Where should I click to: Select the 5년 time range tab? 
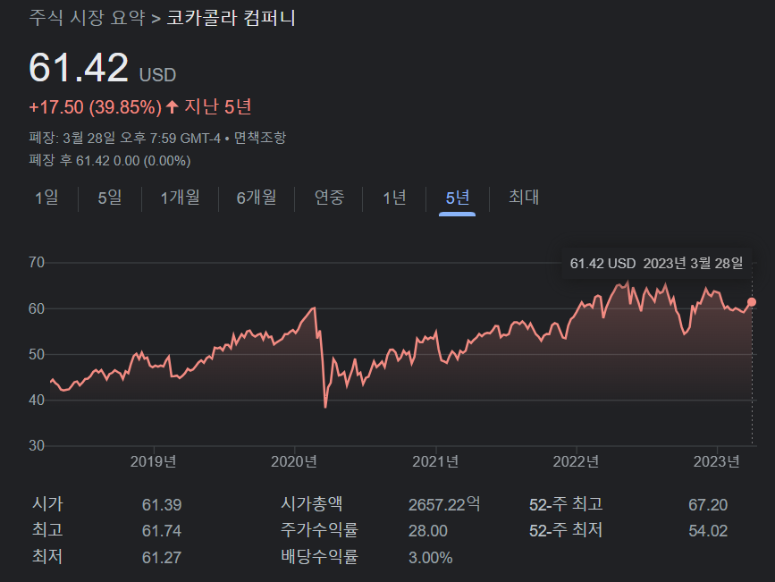point(457,198)
